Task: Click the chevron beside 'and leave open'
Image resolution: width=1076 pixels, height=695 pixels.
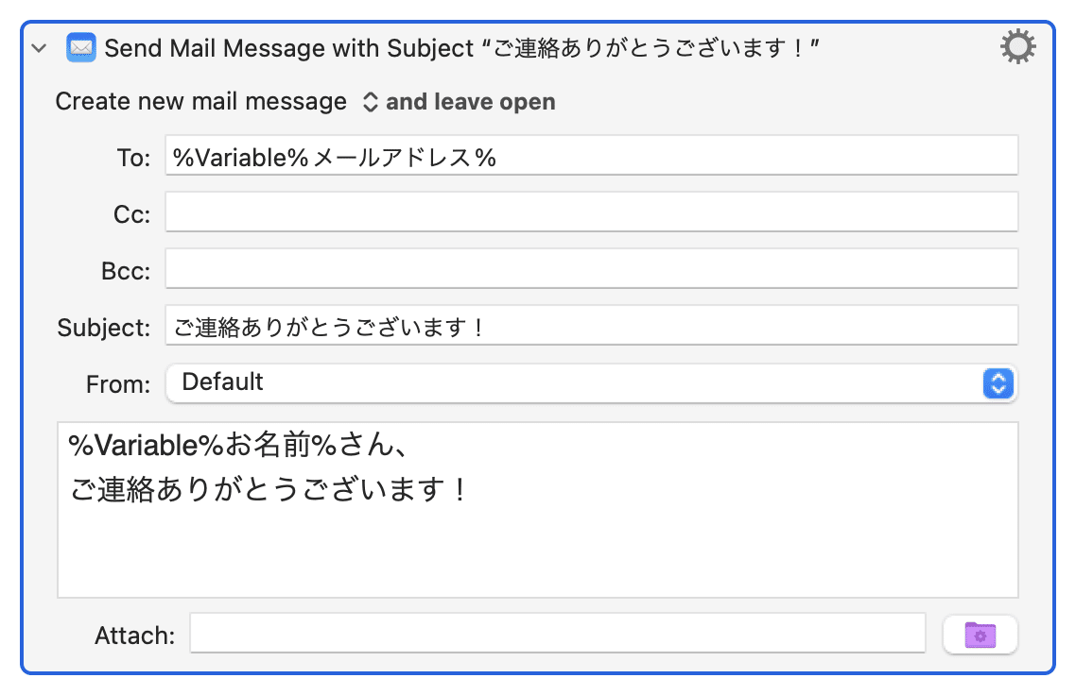Action: pyautogui.click(x=372, y=101)
